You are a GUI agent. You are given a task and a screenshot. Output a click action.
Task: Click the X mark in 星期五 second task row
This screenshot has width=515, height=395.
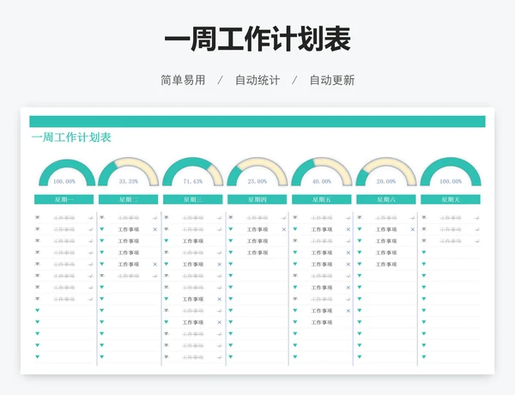pos(348,229)
